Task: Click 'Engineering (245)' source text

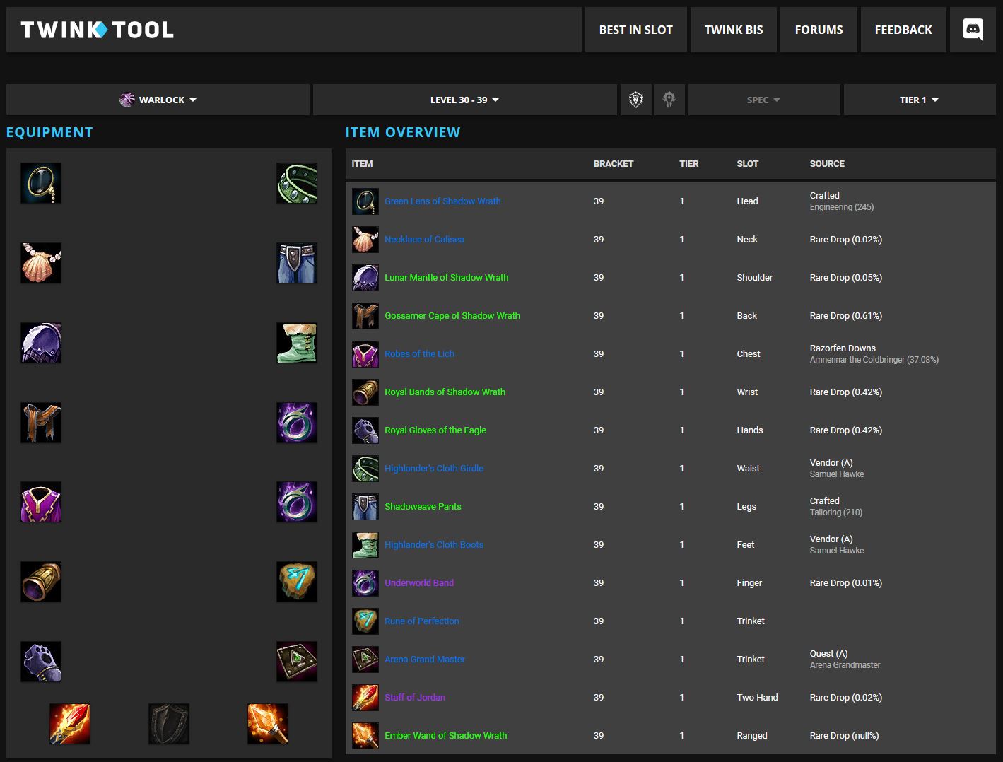Action: point(842,207)
